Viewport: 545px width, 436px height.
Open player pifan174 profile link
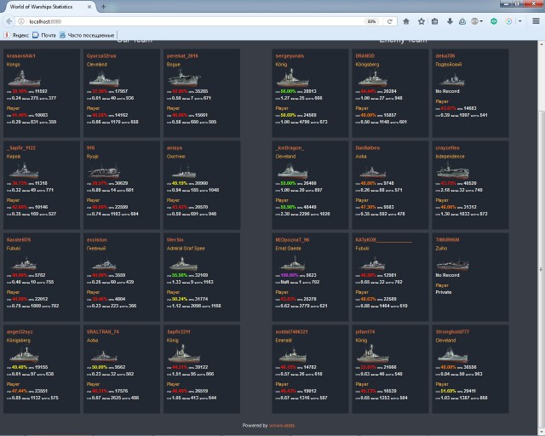(365, 332)
